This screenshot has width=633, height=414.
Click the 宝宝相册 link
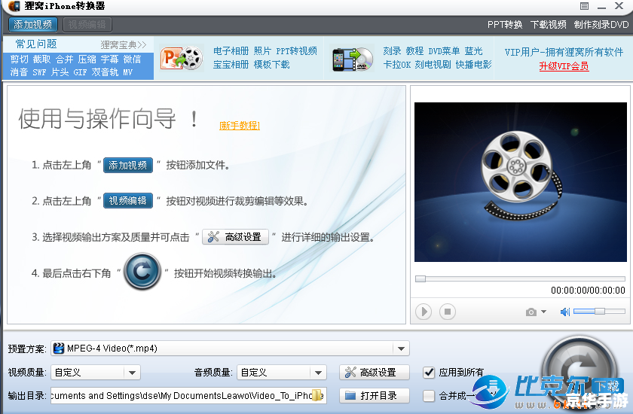pos(231,65)
